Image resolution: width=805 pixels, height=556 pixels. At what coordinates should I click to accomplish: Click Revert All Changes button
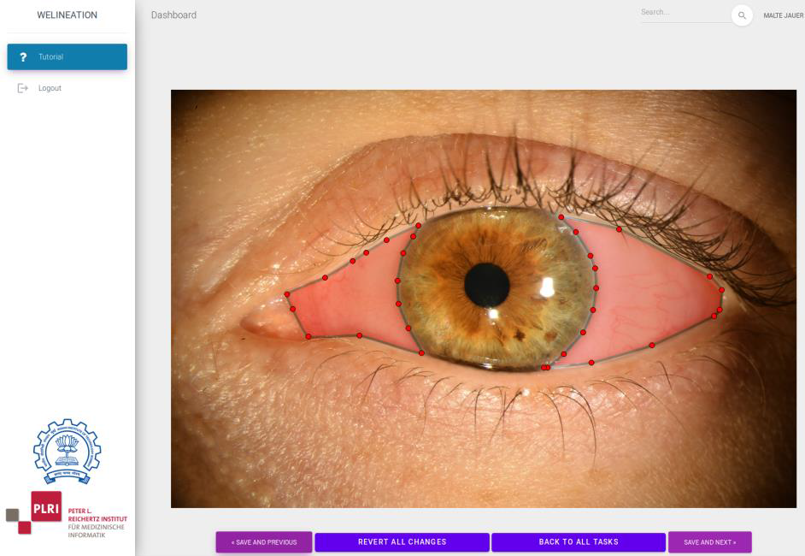402,542
